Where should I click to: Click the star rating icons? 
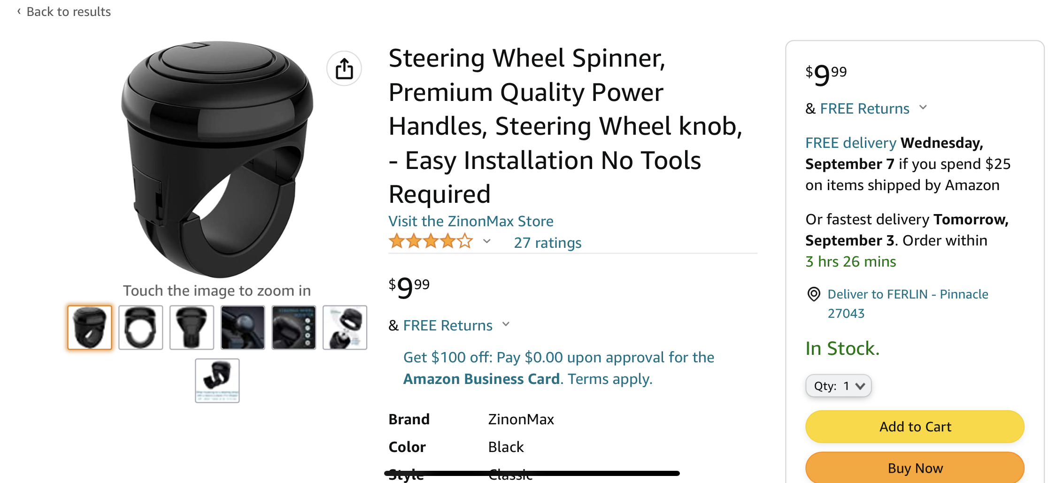[x=431, y=241]
